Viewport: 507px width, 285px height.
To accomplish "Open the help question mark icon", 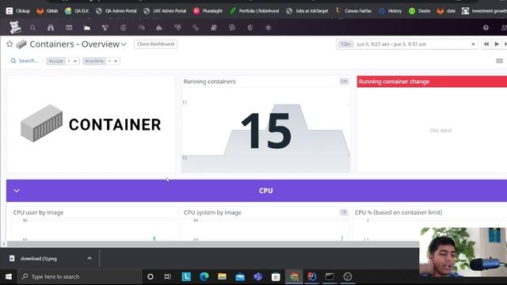I will [x=486, y=28].
